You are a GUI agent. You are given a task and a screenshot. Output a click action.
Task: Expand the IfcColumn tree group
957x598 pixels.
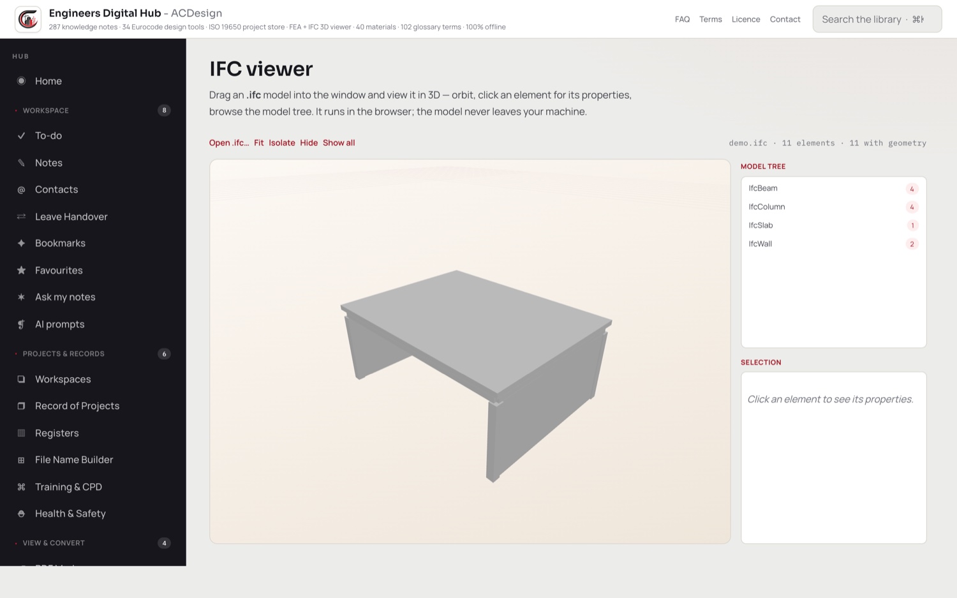[x=833, y=207]
